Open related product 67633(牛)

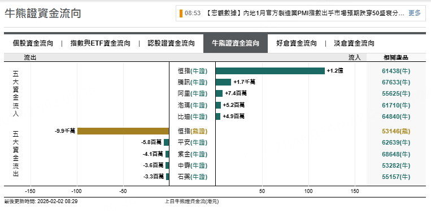point(396,82)
